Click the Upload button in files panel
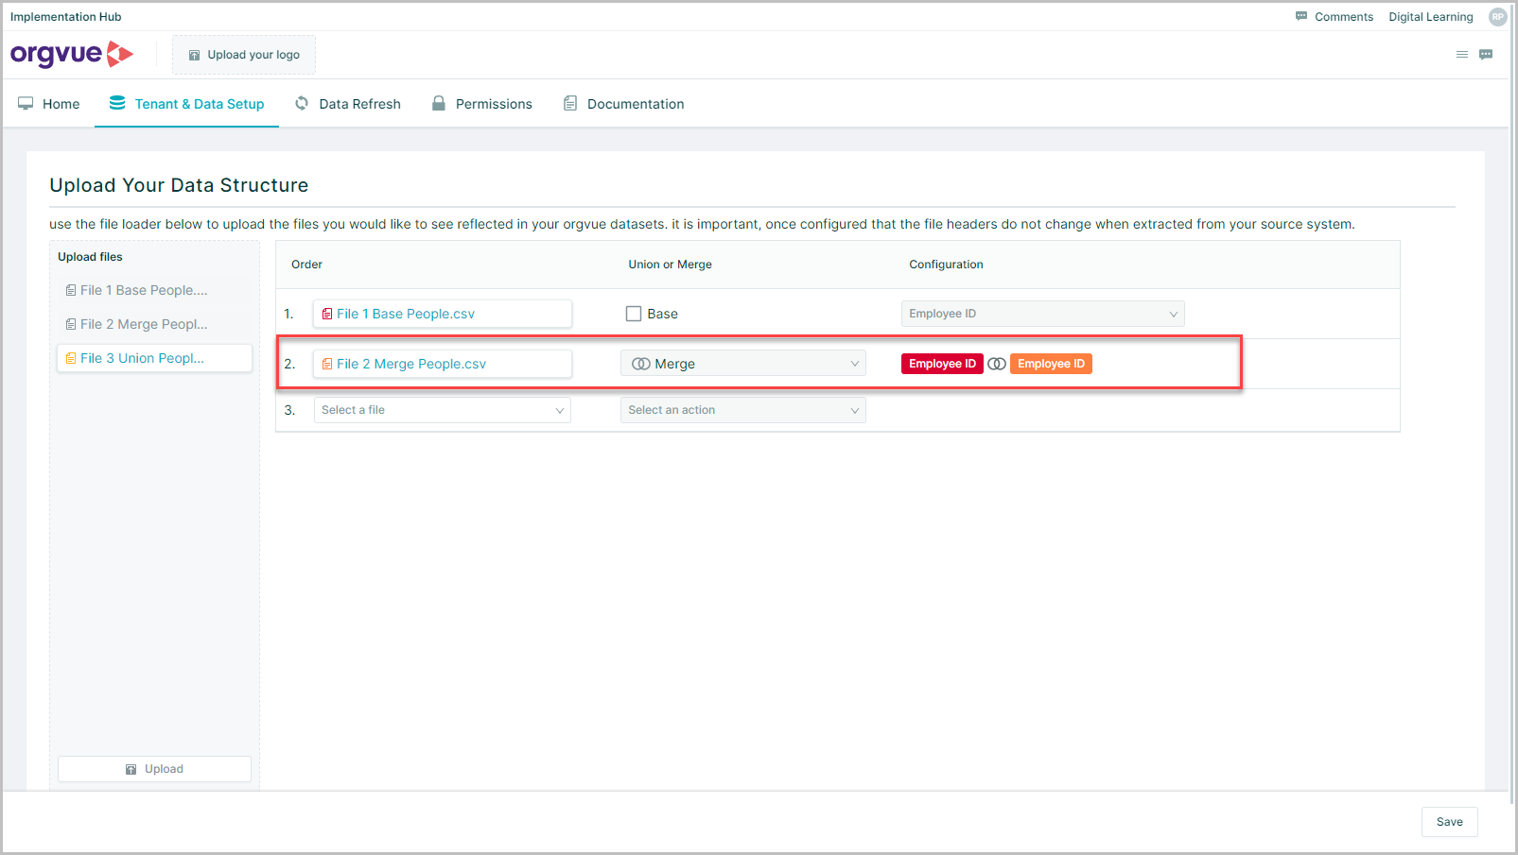 click(155, 769)
